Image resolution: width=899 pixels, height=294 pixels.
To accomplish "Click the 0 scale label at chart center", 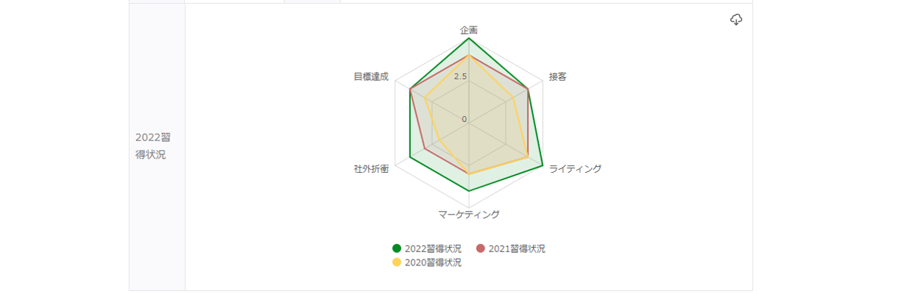I will point(464,119).
